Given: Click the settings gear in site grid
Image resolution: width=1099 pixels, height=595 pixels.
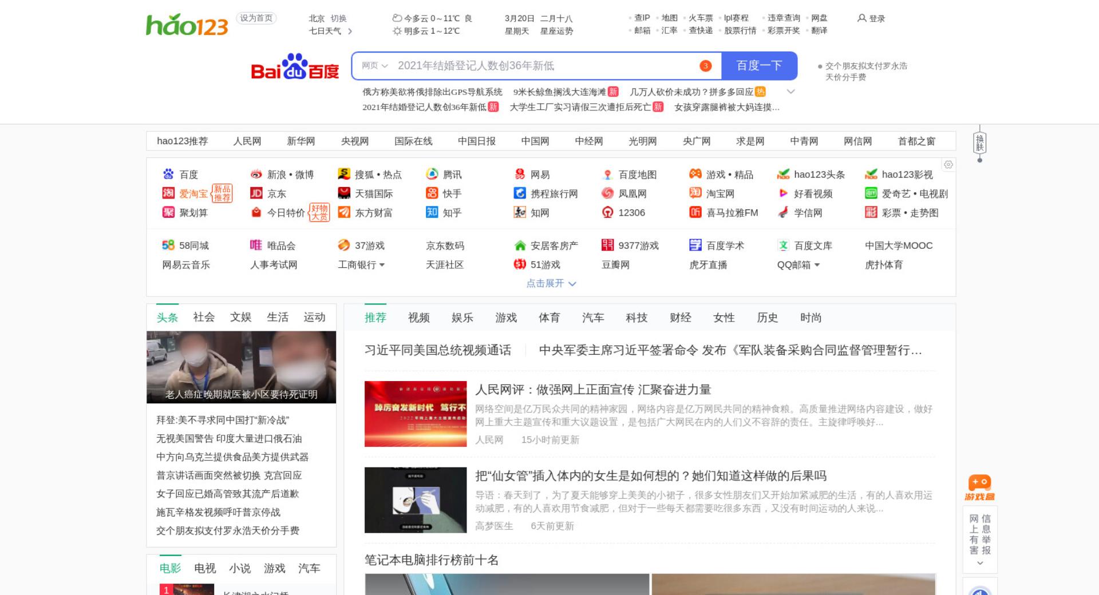Looking at the screenshot, I should click(948, 165).
